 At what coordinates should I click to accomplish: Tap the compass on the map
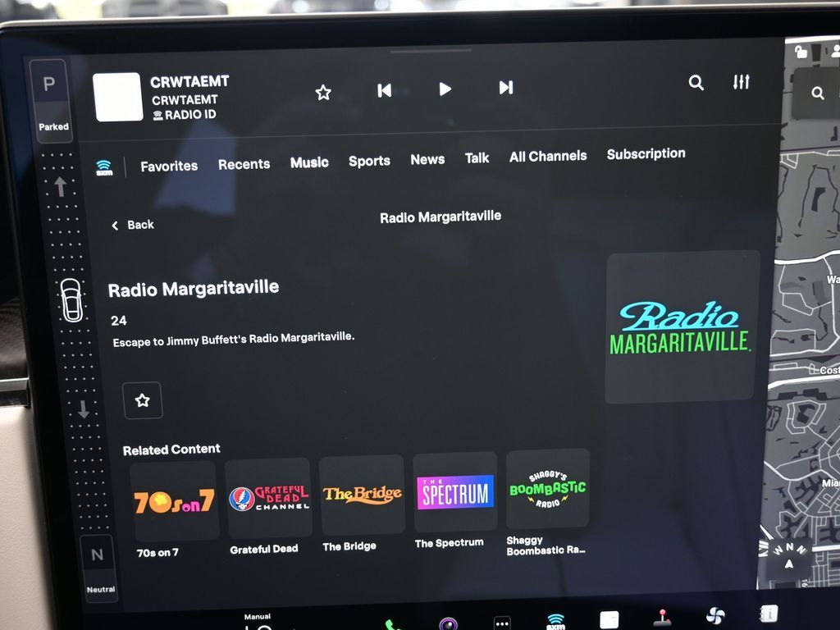click(x=788, y=557)
